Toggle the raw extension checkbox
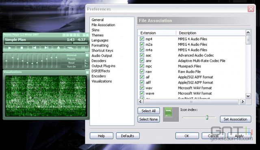The height and width of the screenshot is (150, 260). coord(142,71)
